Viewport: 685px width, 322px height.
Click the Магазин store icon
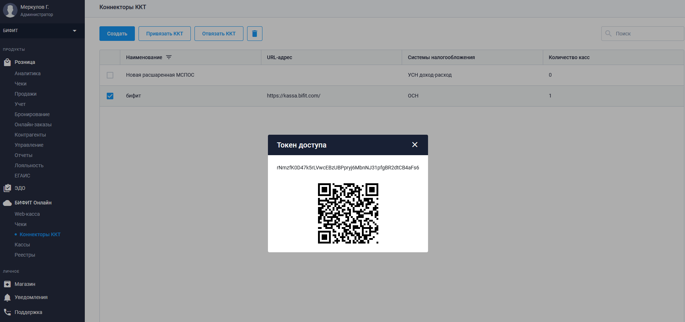click(7, 284)
